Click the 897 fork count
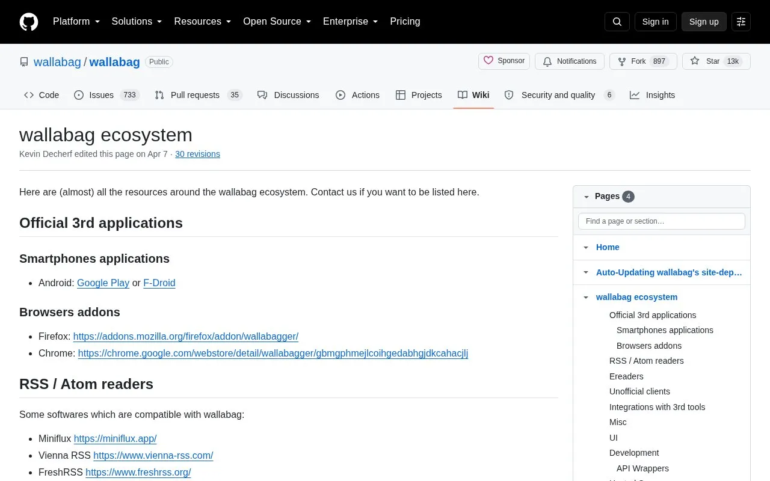The image size is (770, 481). click(x=659, y=61)
